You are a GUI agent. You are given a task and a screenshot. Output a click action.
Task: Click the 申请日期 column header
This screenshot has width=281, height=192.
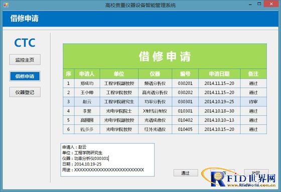pyautogui.click(x=219, y=74)
